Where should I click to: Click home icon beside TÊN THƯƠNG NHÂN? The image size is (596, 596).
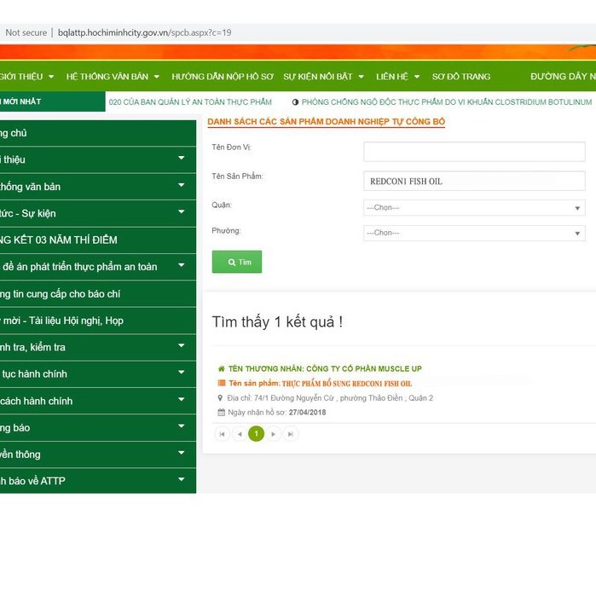[222, 369]
